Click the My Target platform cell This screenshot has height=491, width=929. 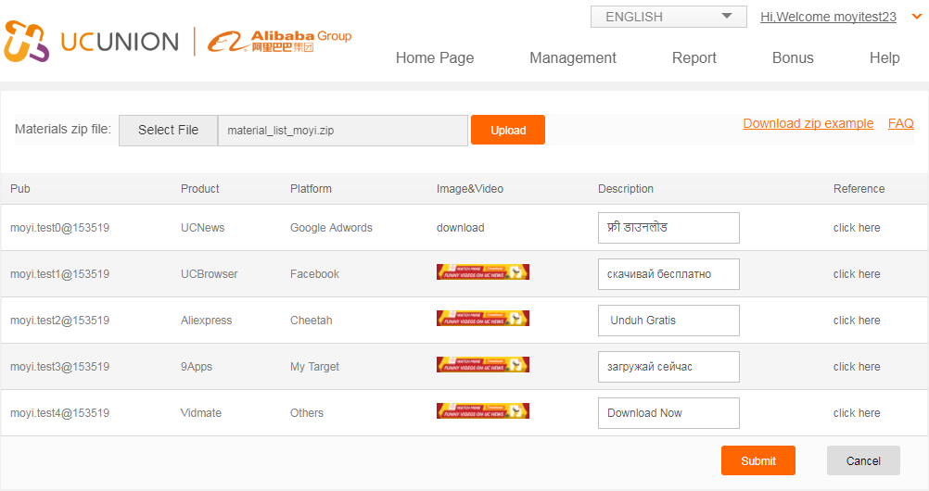pos(314,366)
